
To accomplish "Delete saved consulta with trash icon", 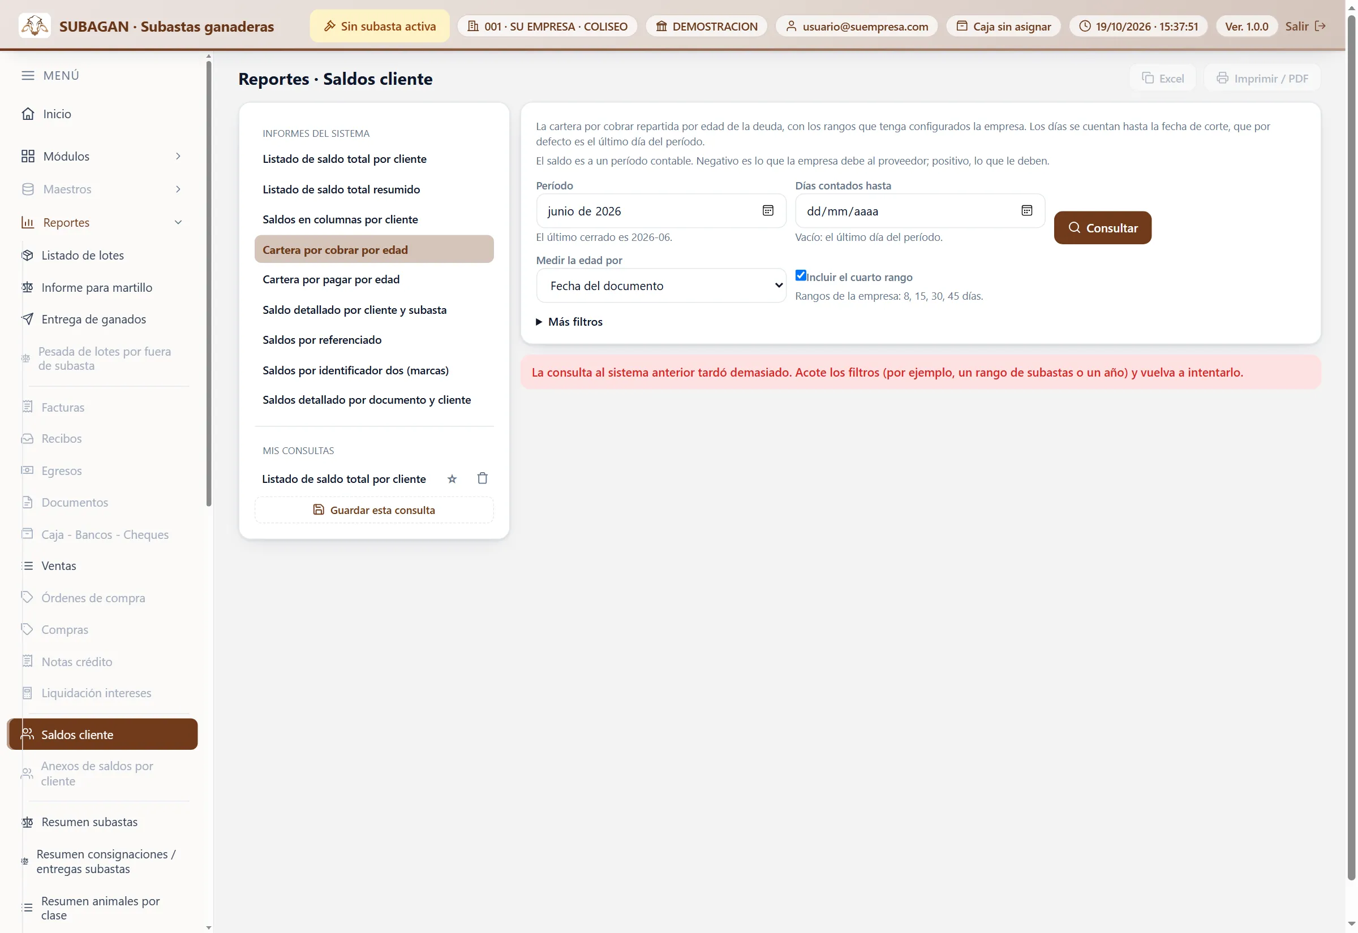I will (x=482, y=478).
